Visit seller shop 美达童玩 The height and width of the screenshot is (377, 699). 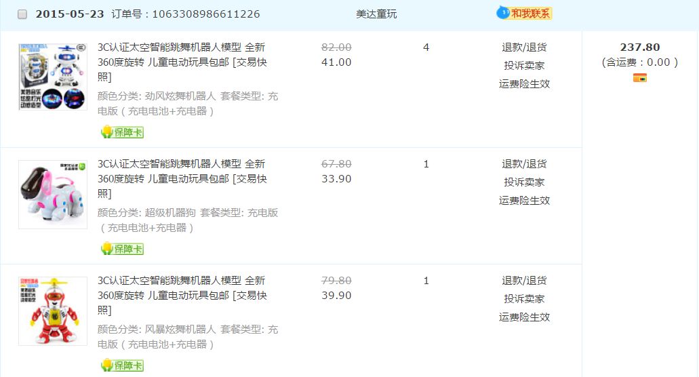[x=376, y=14]
